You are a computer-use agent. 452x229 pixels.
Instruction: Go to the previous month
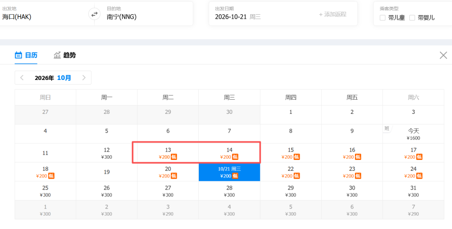coord(22,77)
